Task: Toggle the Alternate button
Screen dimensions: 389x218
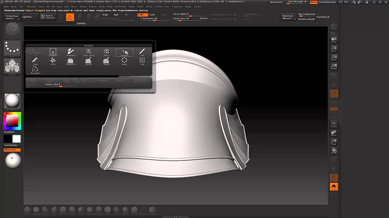Action: pos(12,150)
